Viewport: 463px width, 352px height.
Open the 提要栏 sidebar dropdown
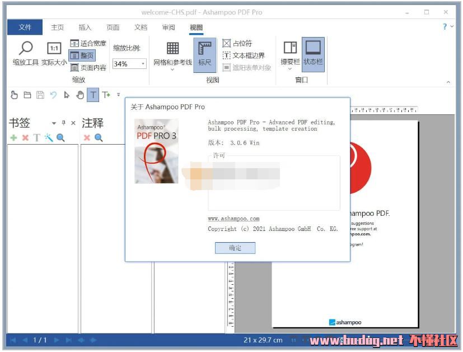click(290, 55)
